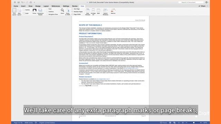Click Web Layout icon in status bar
Image resolution: width=221 pixels, height=124 pixels.
pyautogui.click(x=174, y=123)
